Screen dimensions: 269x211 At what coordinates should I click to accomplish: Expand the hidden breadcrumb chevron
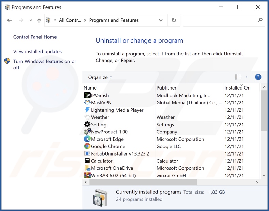pos(55,20)
